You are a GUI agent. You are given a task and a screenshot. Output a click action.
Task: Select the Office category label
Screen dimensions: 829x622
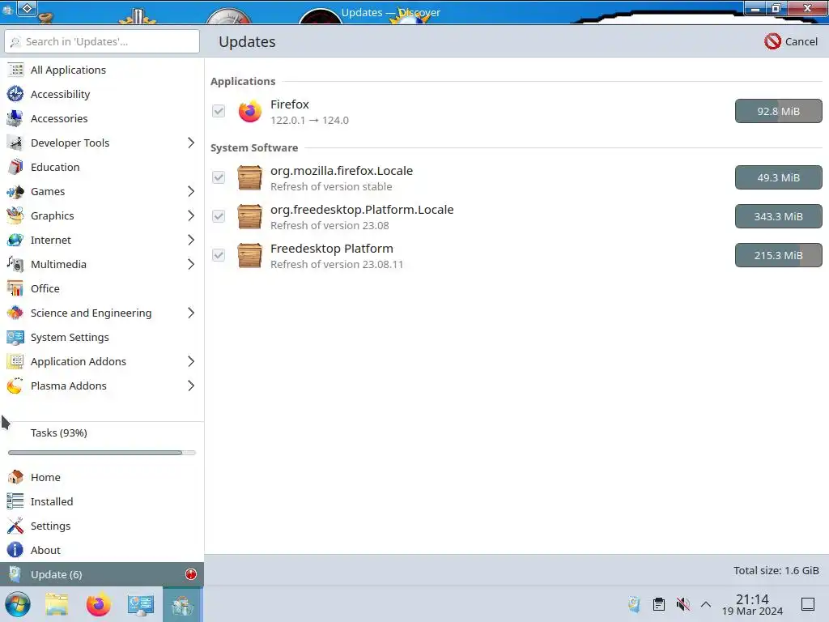tap(45, 289)
